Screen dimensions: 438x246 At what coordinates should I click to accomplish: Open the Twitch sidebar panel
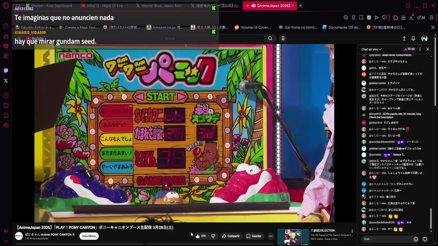pos(6,71)
